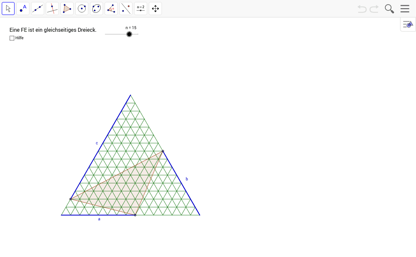Select the Ellipse conic tool
The image size is (416, 257).
pyautogui.click(x=96, y=9)
